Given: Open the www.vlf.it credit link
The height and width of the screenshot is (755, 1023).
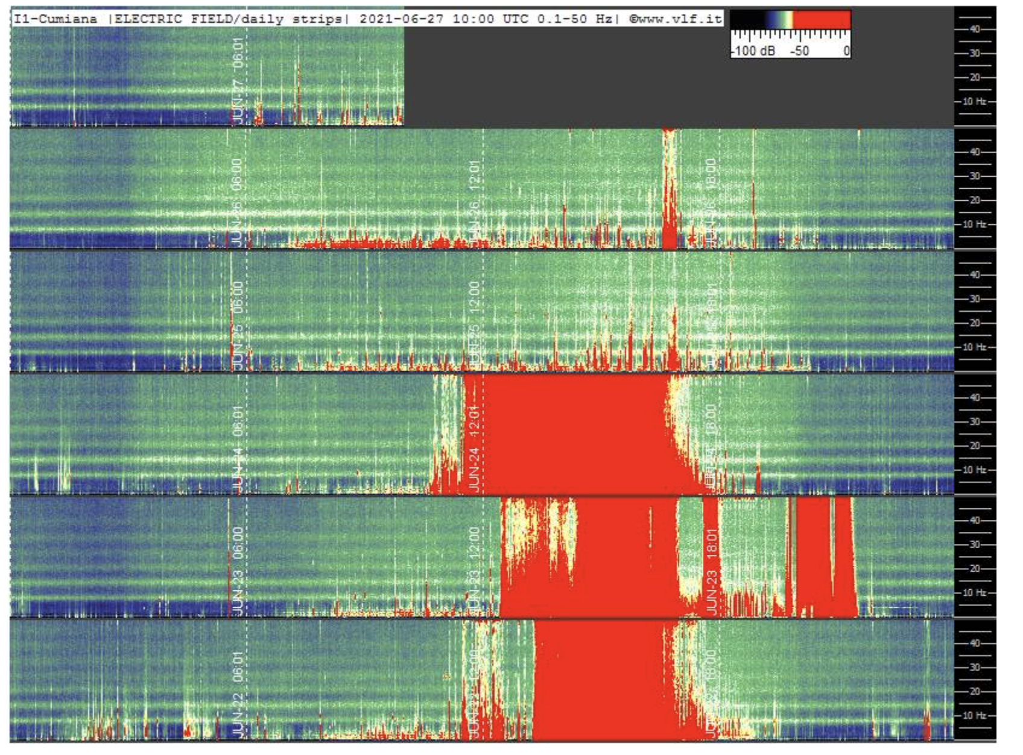Looking at the screenshot, I should click(676, 19).
